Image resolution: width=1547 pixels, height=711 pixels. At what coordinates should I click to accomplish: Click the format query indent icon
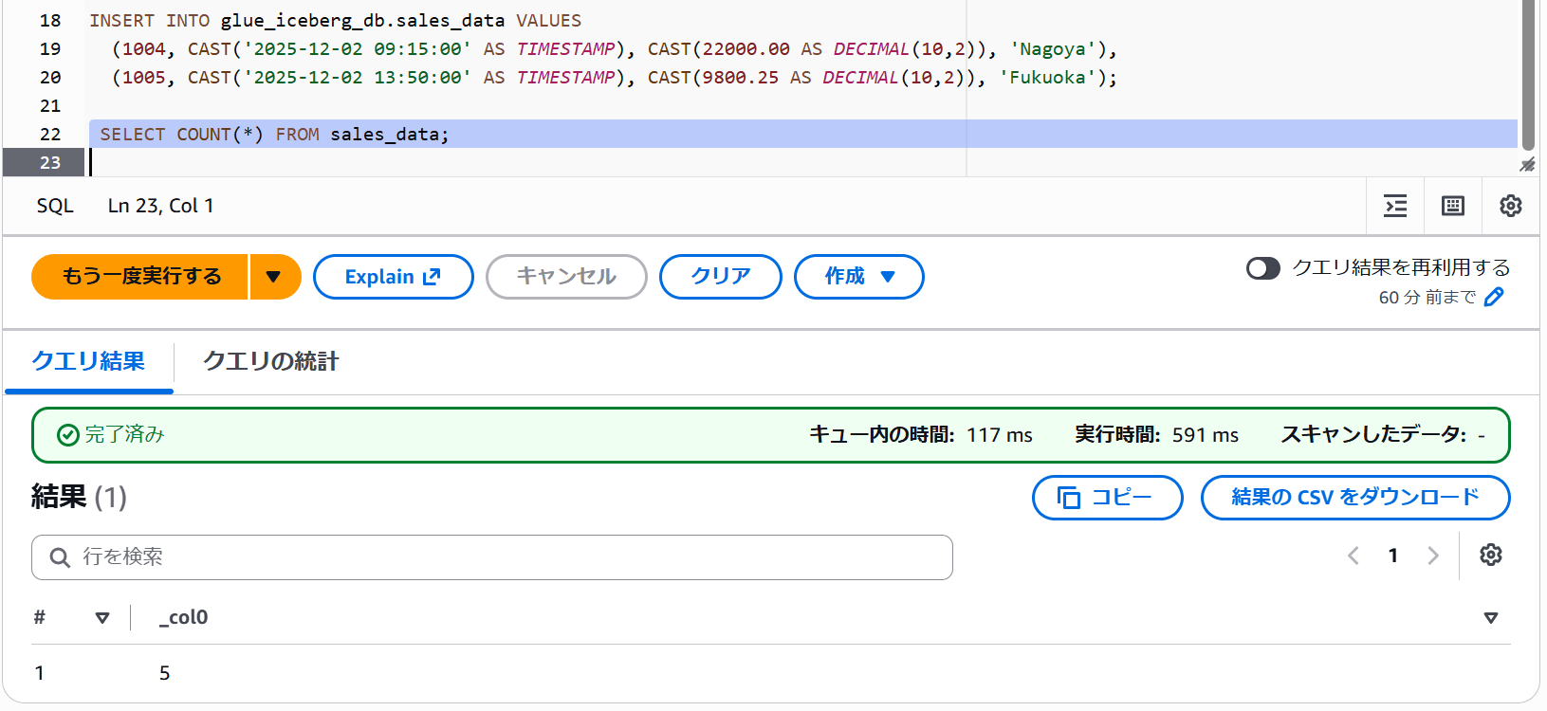click(1395, 206)
